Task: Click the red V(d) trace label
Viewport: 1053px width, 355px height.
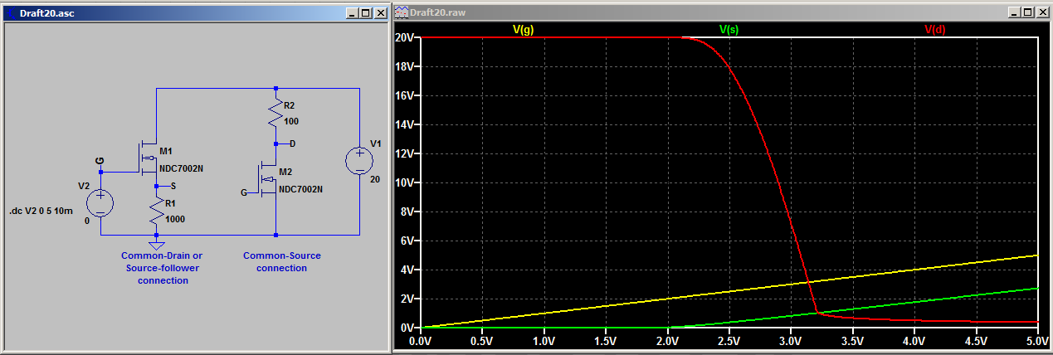Action: pos(934,29)
